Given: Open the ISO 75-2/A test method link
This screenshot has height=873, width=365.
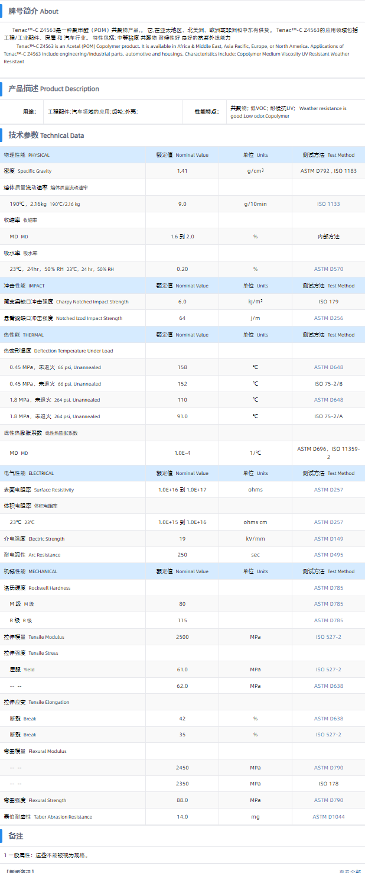Looking at the screenshot, I should coord(328,416).
